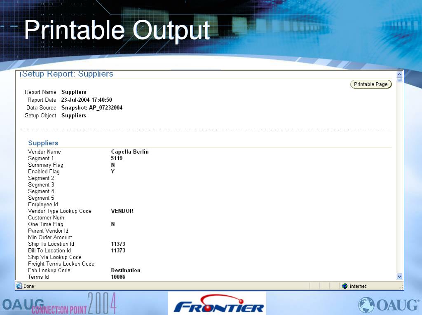Click the Ship To Location Id label
Viewport: 422px width, 315px height.
51,244
